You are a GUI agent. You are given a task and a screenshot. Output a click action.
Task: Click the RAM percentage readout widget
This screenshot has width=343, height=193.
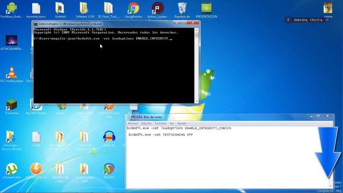click(x=300, y=20)
